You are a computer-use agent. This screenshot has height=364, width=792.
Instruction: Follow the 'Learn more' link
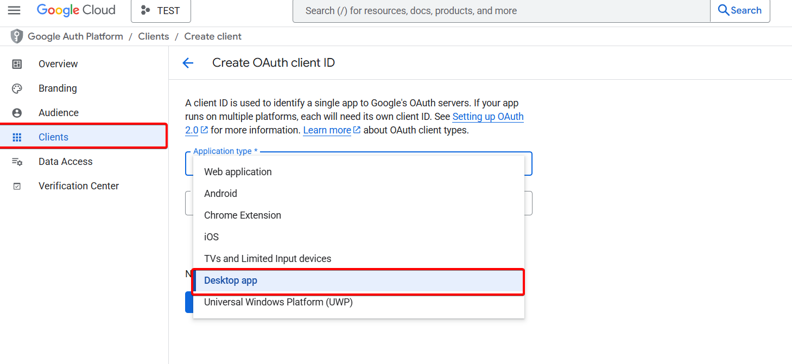327,130
